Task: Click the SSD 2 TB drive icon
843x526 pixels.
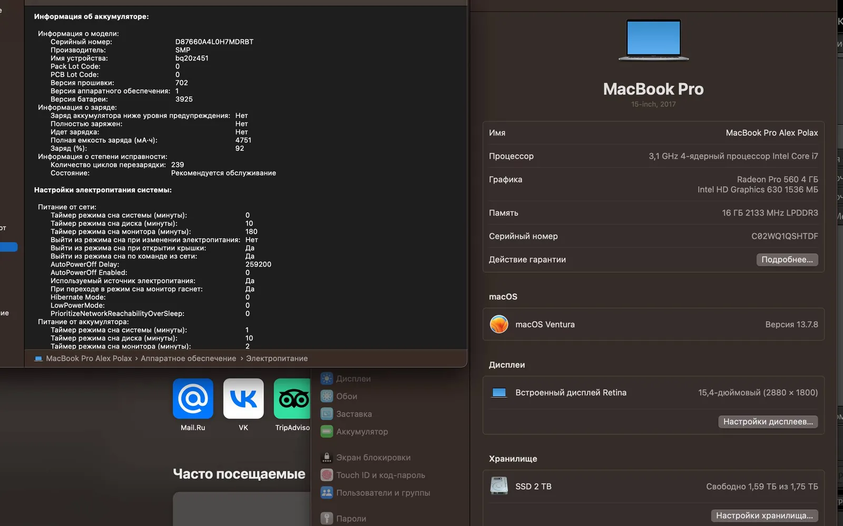Action: 499,486
